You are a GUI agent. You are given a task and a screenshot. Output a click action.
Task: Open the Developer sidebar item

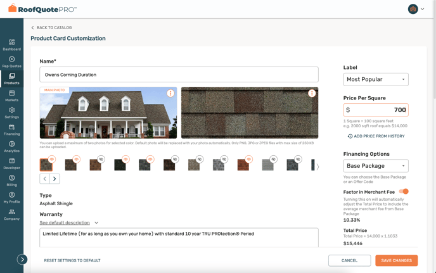[11, 163]
